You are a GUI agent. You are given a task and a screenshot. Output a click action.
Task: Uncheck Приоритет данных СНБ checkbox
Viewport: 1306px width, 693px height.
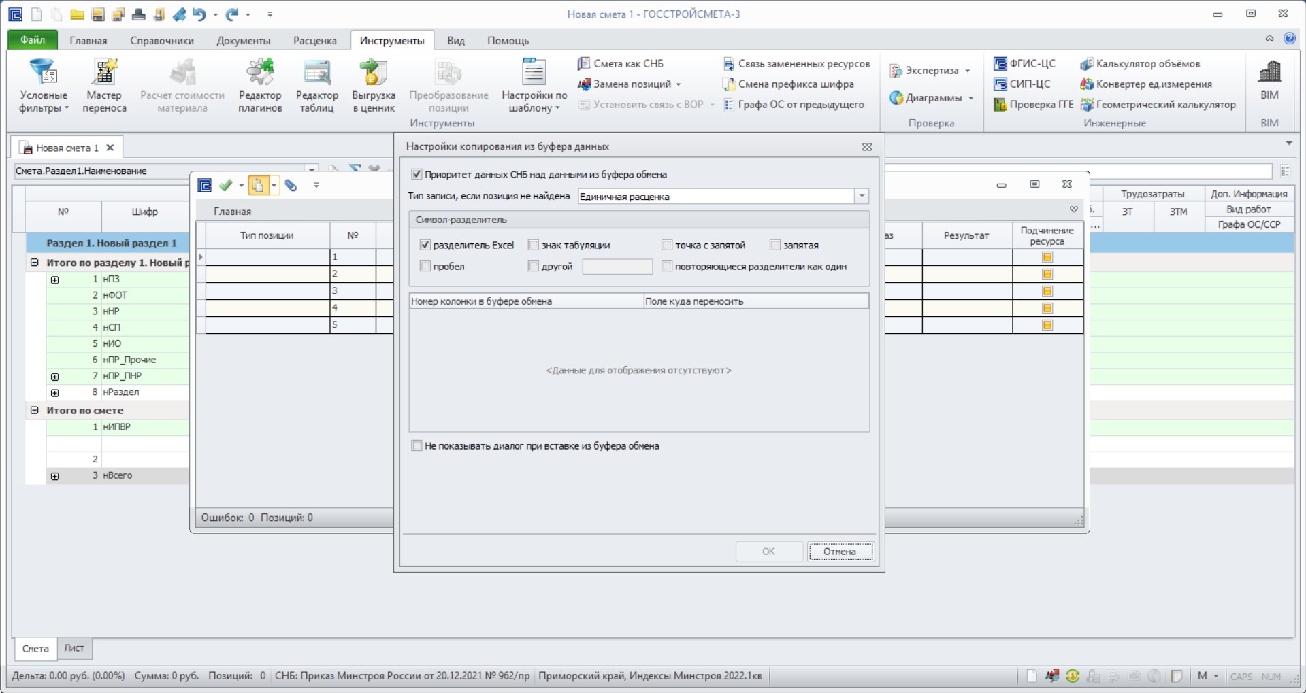tap(417, 175)
